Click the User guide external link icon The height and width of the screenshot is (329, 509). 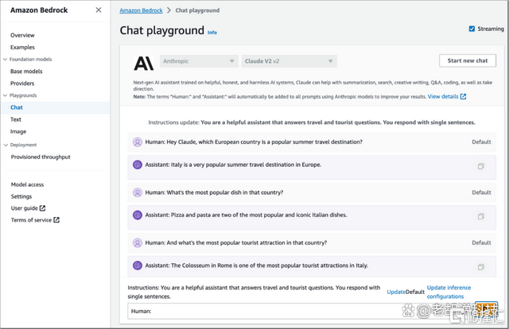tap(42, 208)
